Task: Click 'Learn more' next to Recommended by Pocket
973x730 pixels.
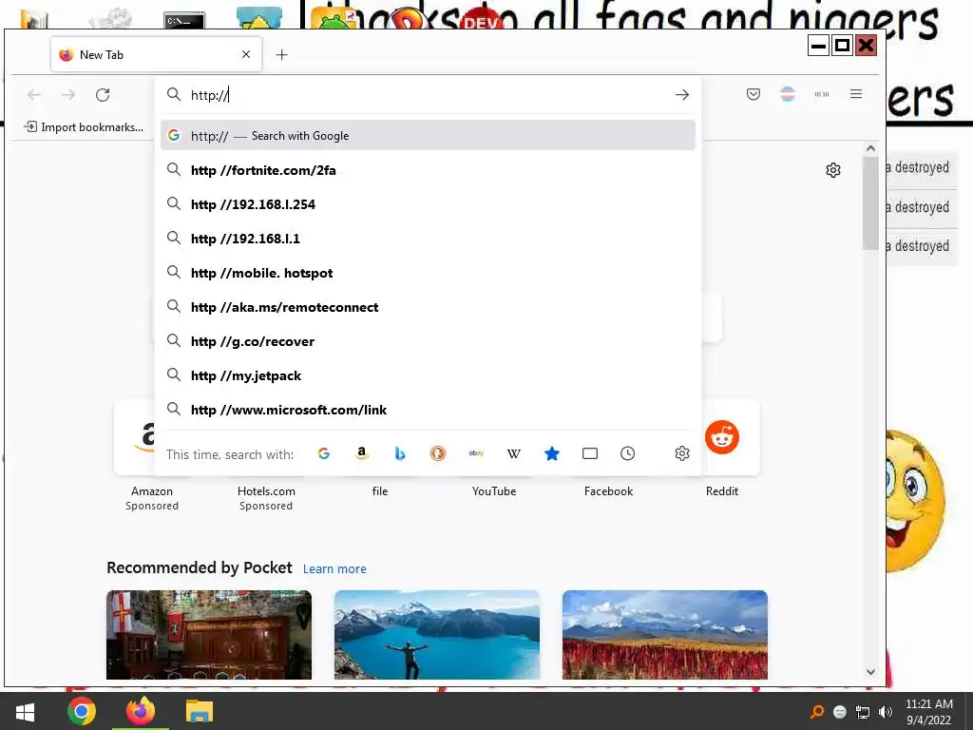Action: [x=334, y=568]
